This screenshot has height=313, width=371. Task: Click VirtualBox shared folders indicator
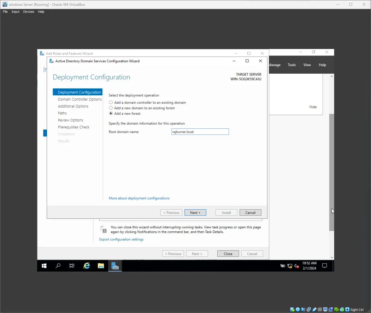coord(320,310)
